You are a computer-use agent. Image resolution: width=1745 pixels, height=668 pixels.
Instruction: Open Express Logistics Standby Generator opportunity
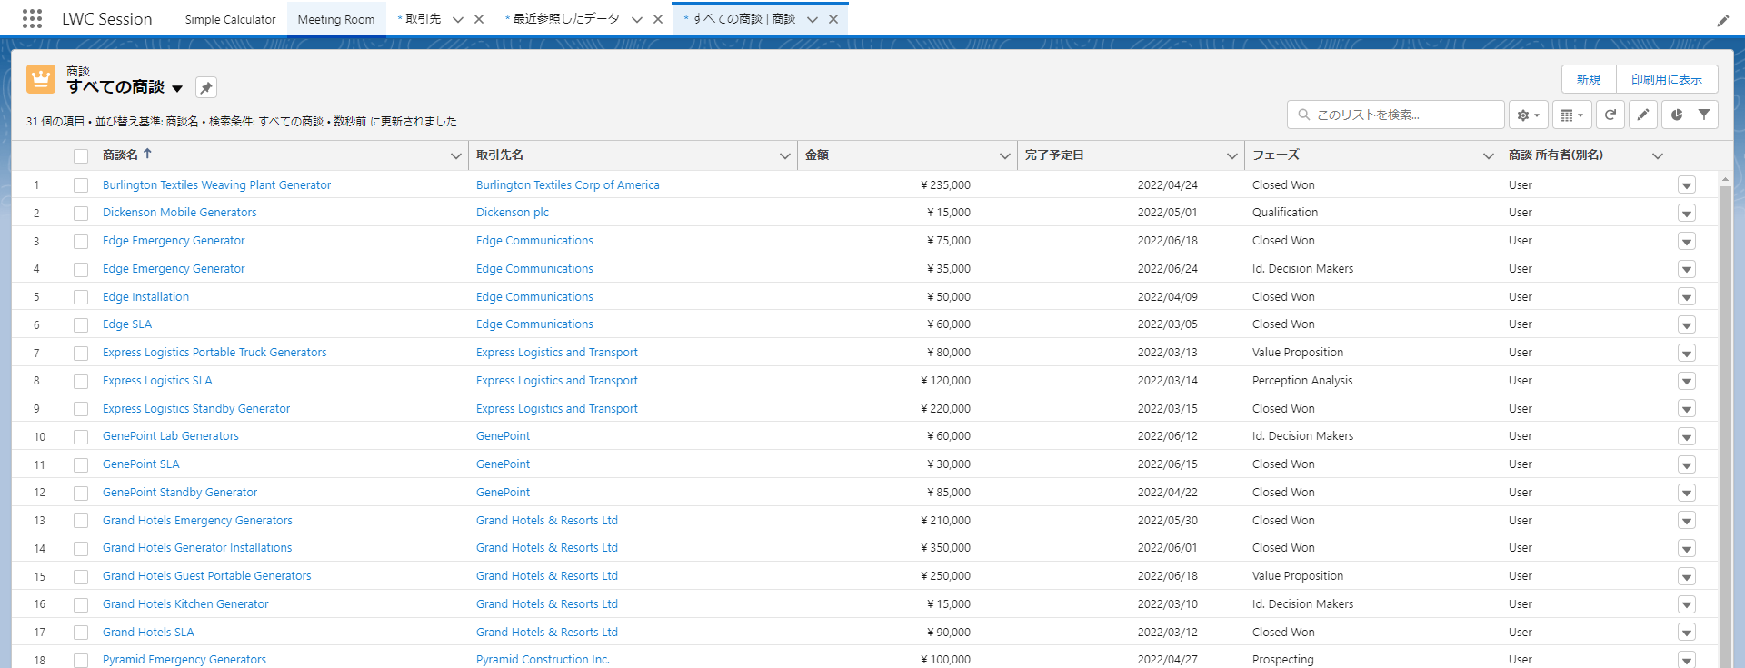[196, 409]
